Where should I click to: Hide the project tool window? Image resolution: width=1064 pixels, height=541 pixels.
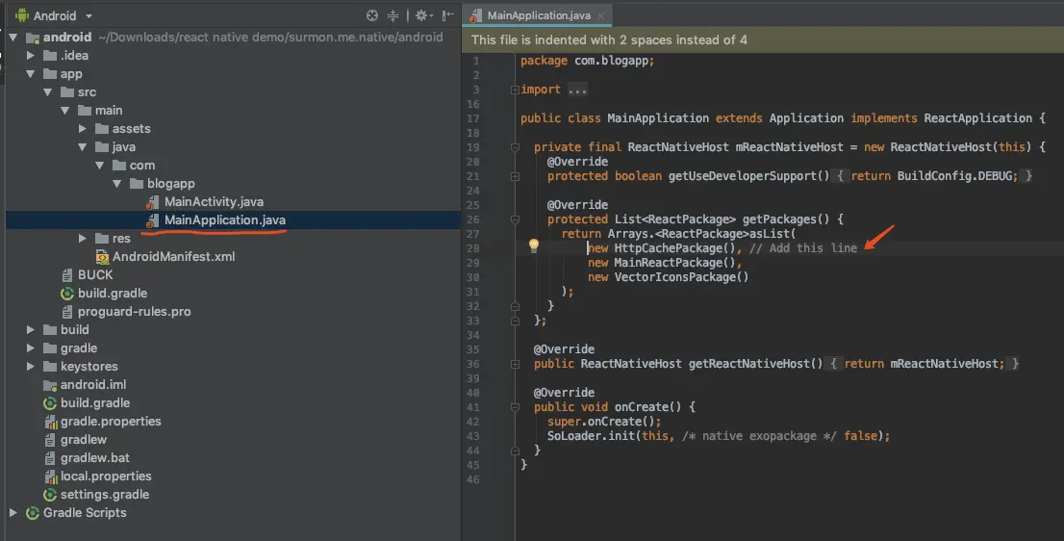448,15
